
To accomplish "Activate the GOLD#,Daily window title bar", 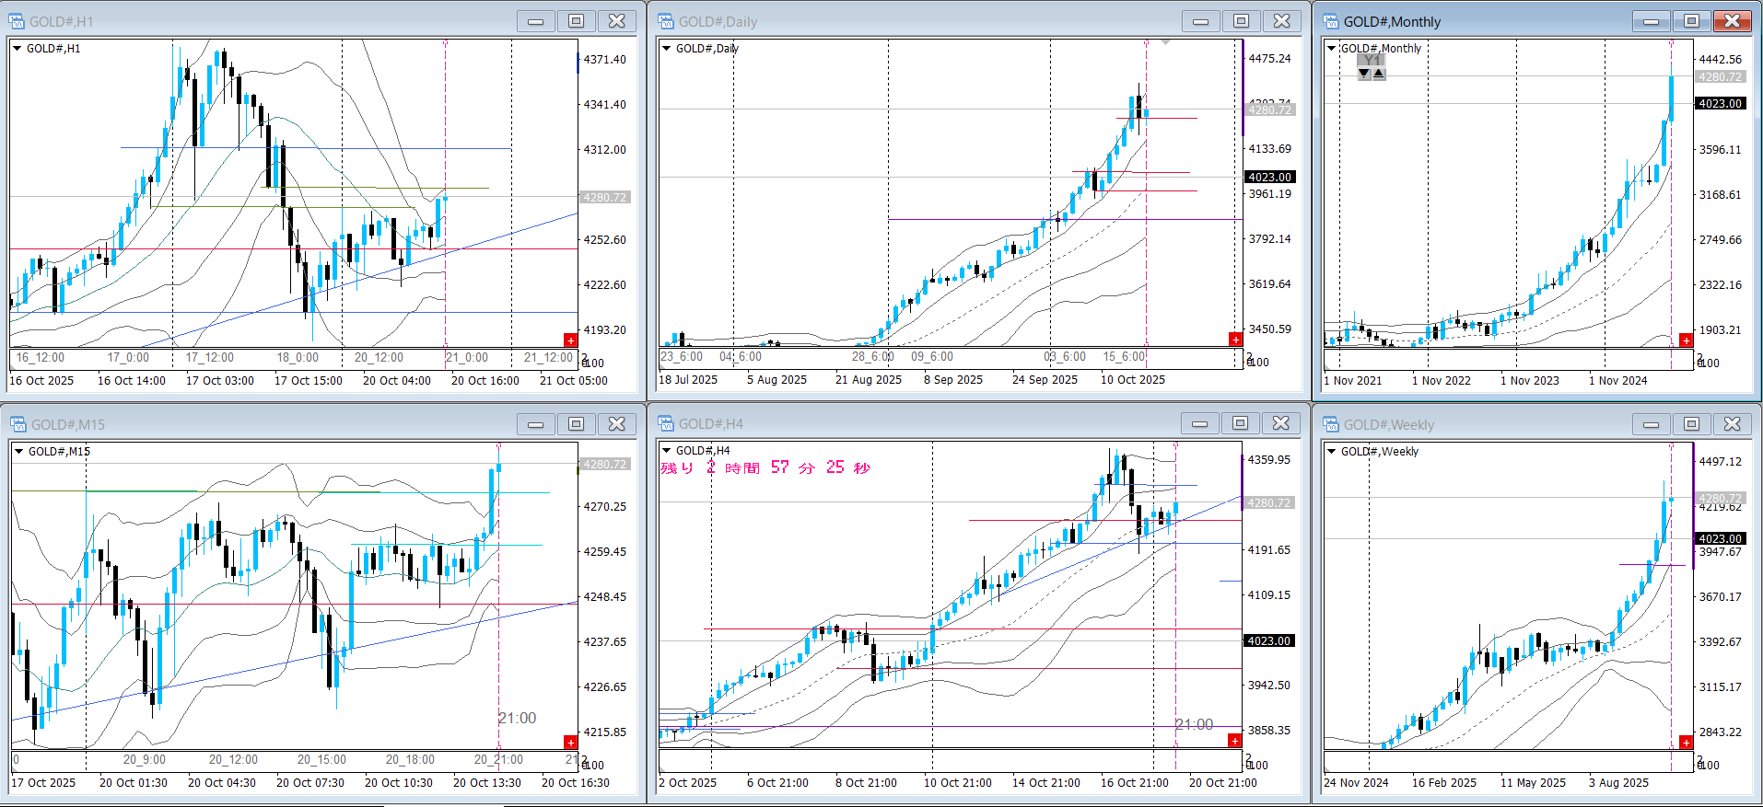I will [921, 21].
